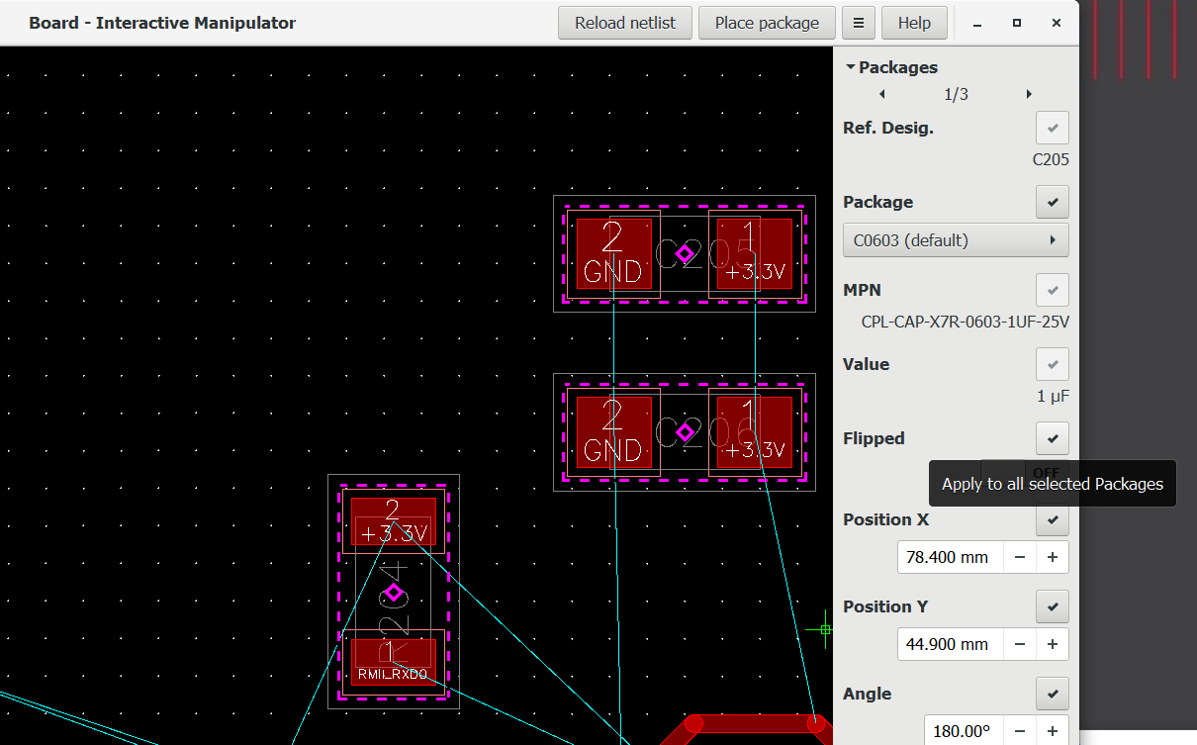Apply Package to all selected checkmark
This screenshot has height=745, width=1197.
coord(1053,202)
